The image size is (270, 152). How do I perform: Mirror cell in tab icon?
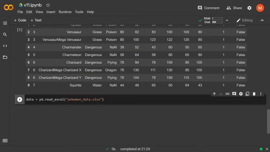click(248, 94)
